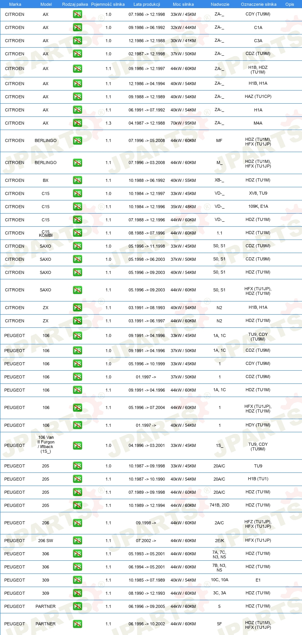Image resolution: width=302 pixels, height=635 pixels.
Task: Click the PB icon in the 205 741B, 20D row
Action: pyautogui.click(x=77, y=505)
